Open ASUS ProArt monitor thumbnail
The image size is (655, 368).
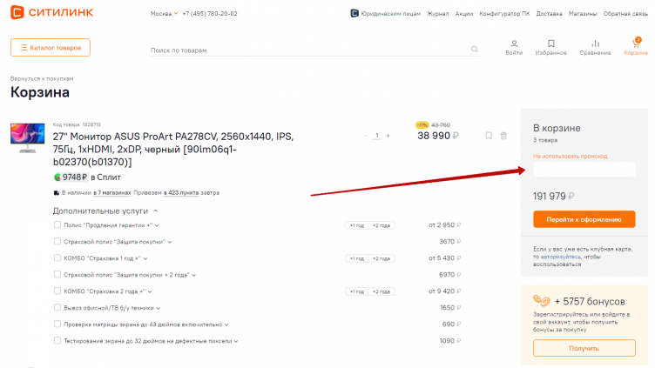coord(28,137)
